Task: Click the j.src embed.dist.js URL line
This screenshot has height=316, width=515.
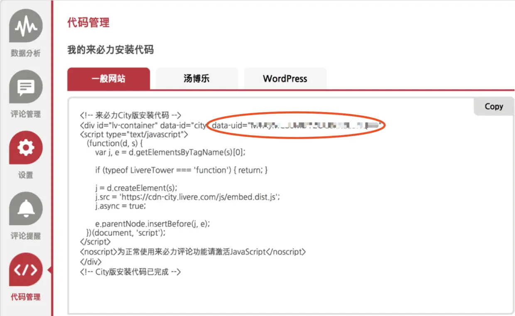Action: [x=188, y=197]
